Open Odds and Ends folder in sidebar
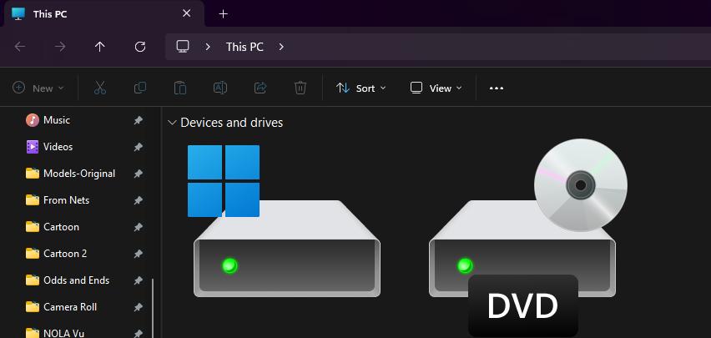 68,280
